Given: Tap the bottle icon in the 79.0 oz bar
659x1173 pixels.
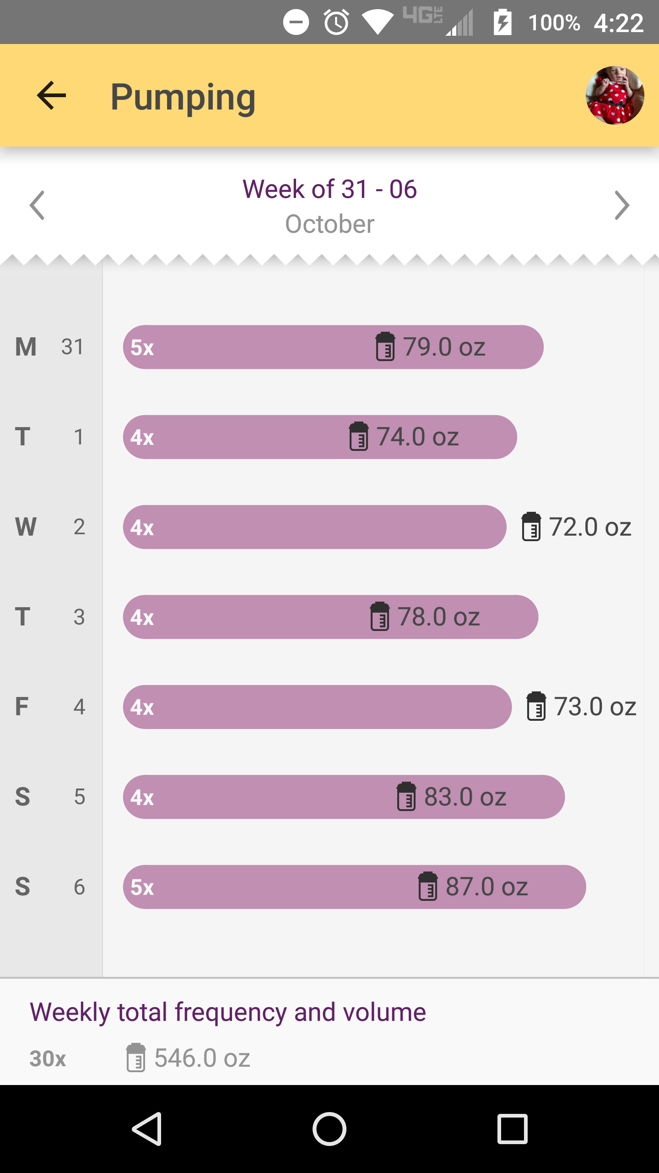Looking at the screenshot, I should tap(385, 347).
